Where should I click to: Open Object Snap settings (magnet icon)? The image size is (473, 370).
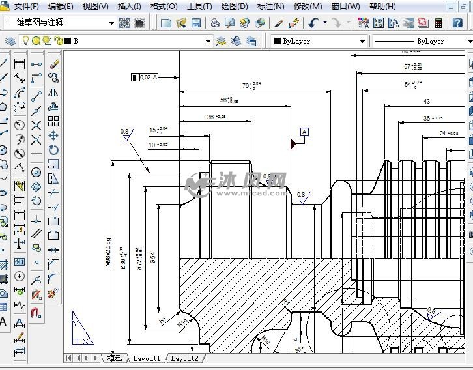click(36, 313)
